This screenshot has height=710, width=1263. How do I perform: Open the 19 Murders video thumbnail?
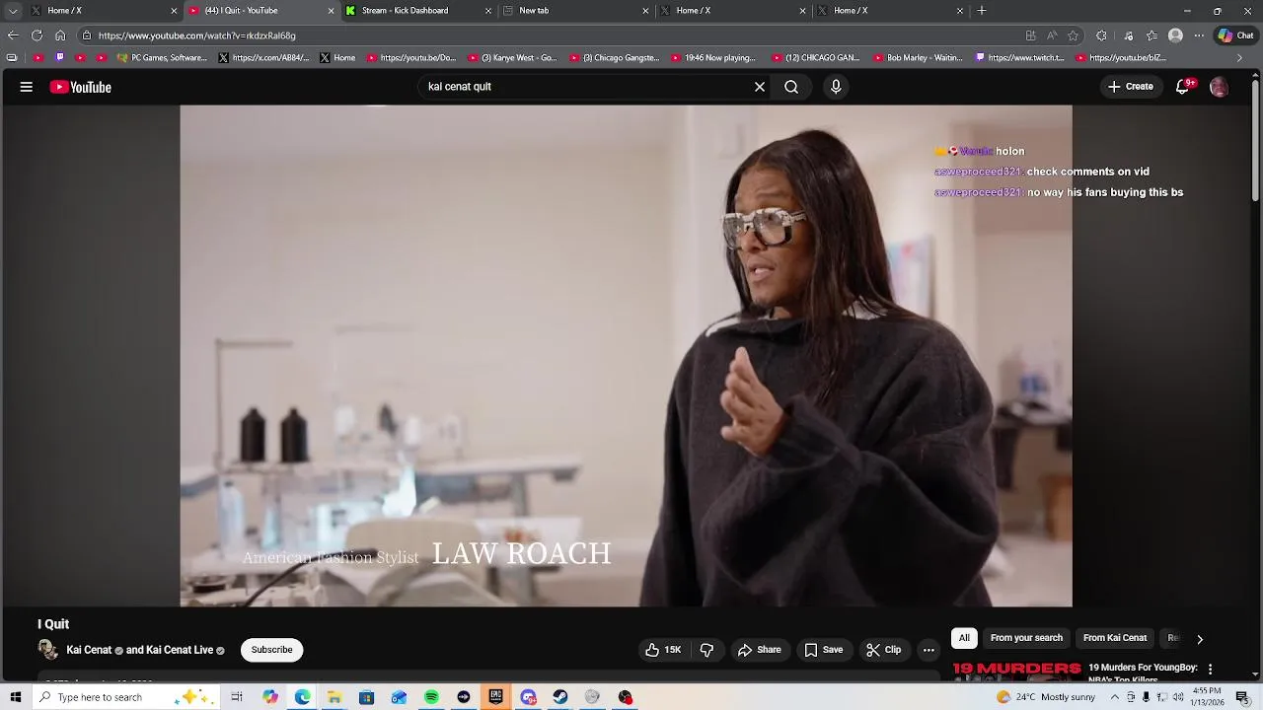point(1016,672)
